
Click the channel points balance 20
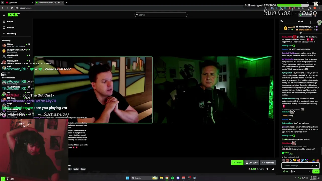tap(285, 171)
